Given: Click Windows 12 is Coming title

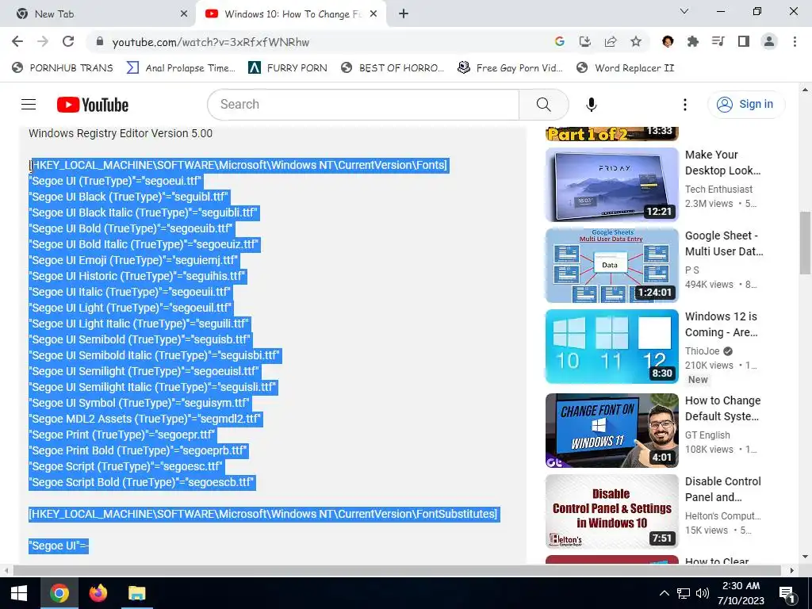Looking at the screenshot, I should (x=721, y=324).
